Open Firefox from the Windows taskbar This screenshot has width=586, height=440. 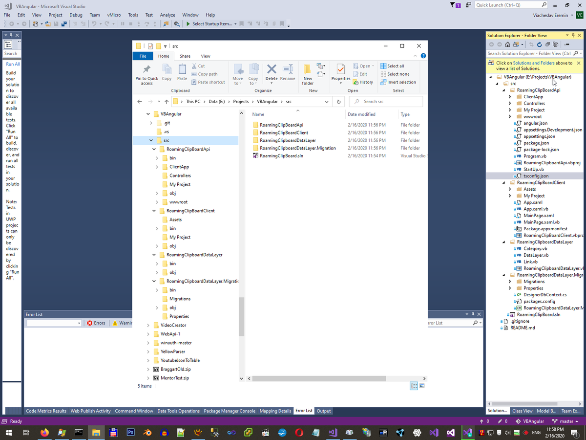(x=45, y=433)
